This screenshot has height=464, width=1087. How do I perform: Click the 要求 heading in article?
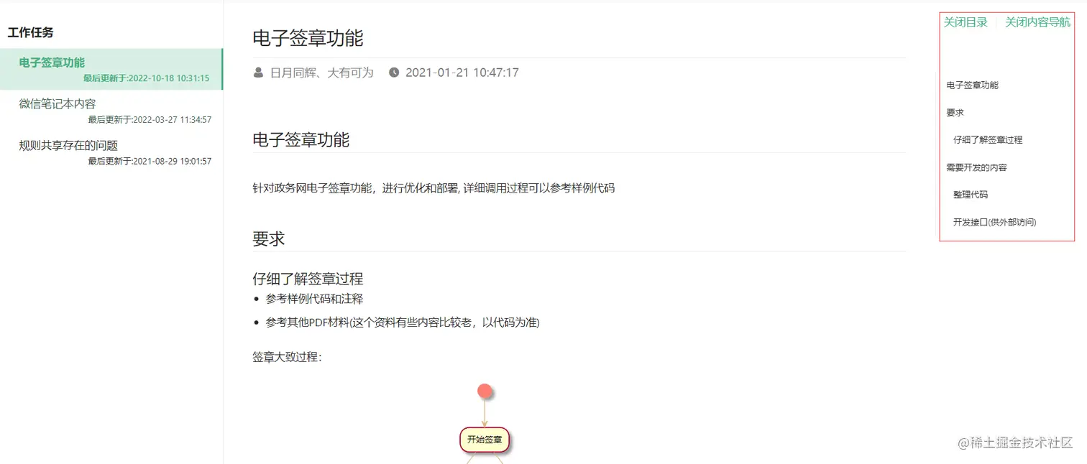pyautogui.click(x=269, y=238)
